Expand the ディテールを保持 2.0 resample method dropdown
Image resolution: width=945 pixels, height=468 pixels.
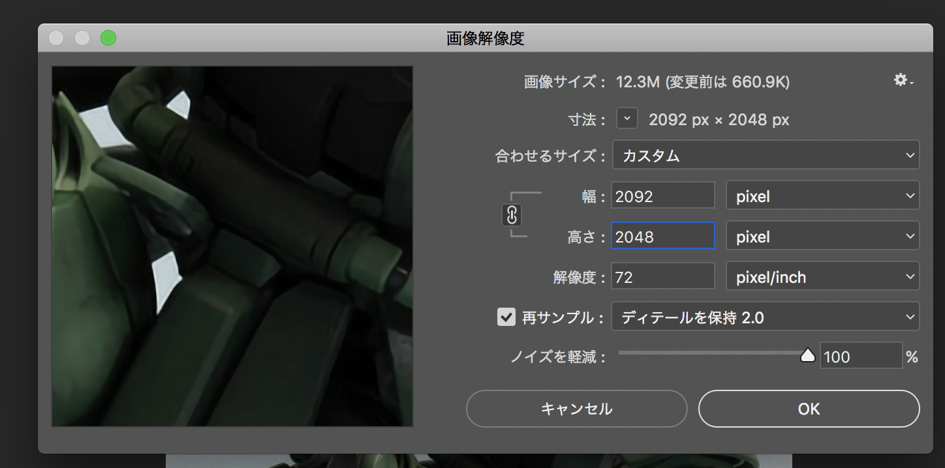click(x=766, y=317)
